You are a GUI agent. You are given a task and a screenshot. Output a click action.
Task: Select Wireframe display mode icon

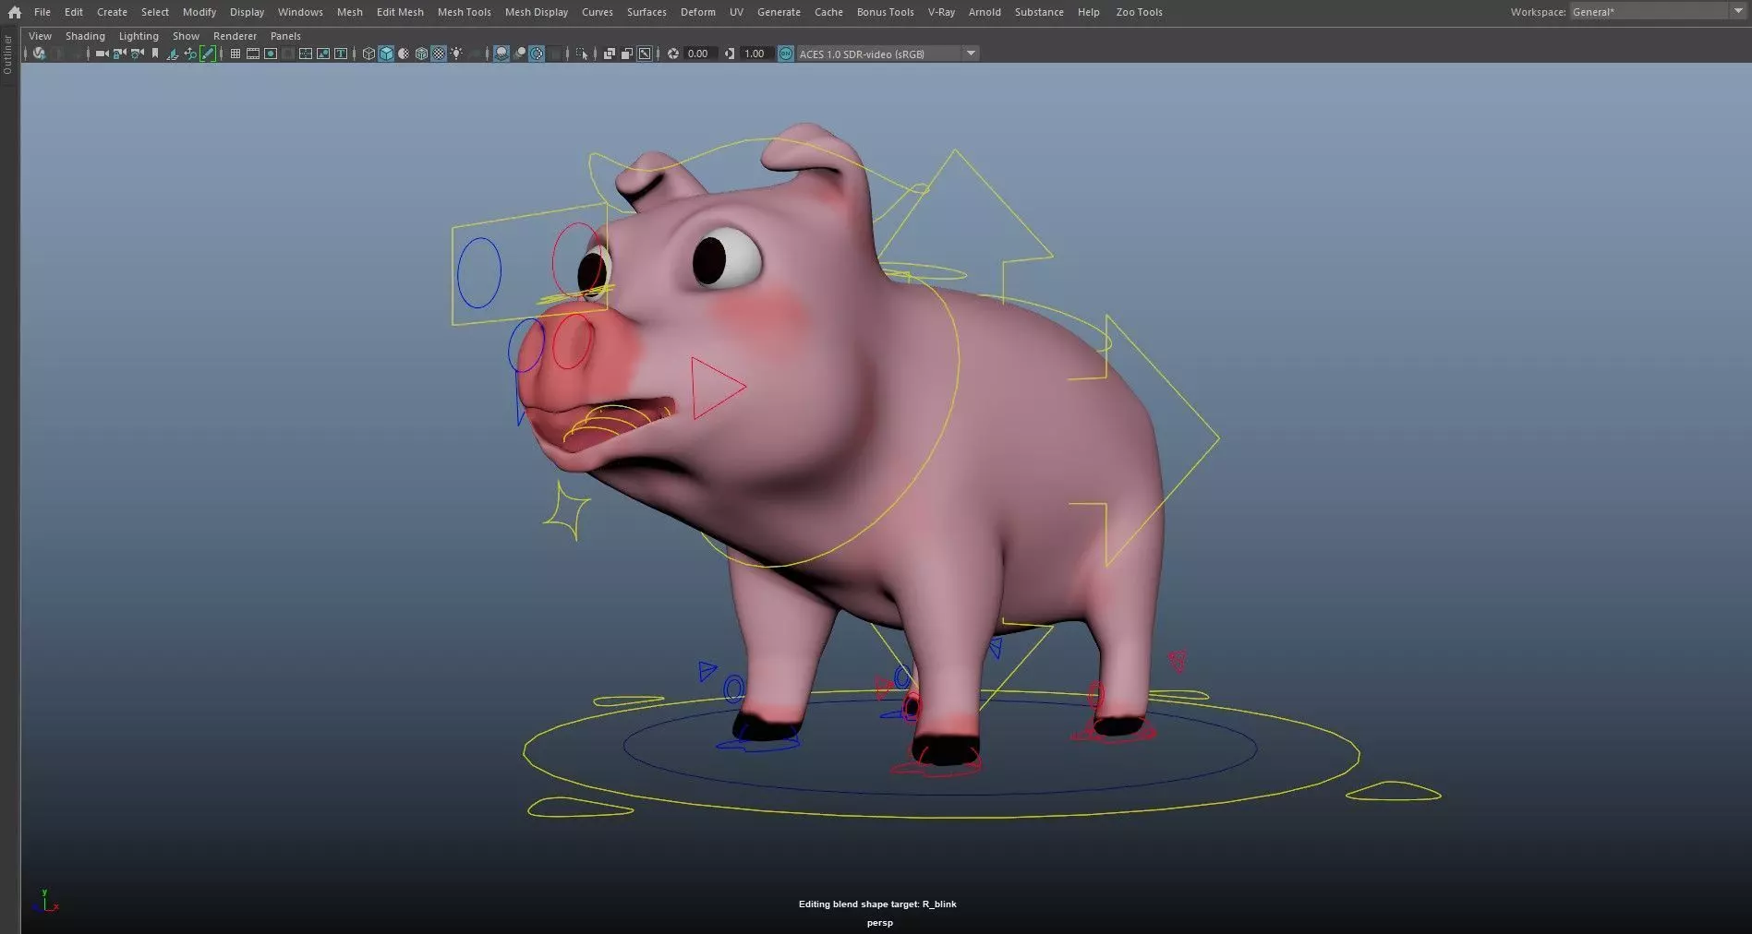pos(369,54)
